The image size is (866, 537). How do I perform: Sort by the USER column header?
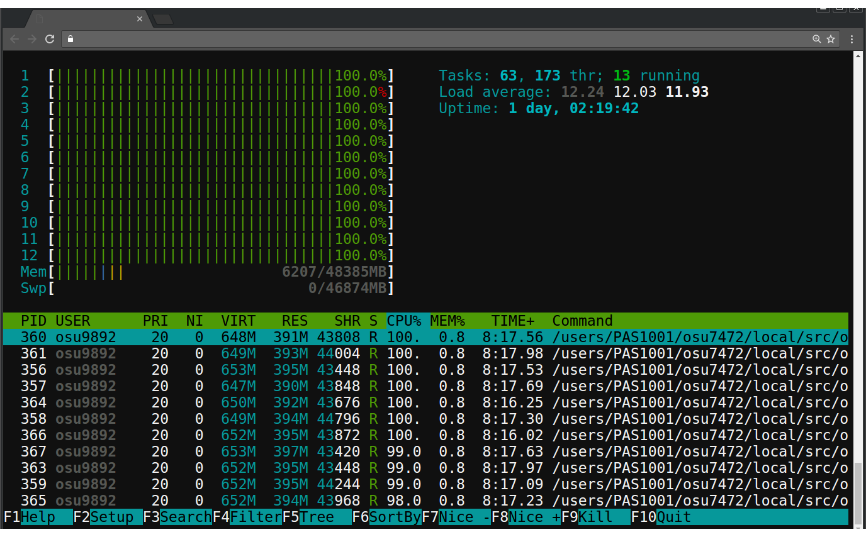73,321
